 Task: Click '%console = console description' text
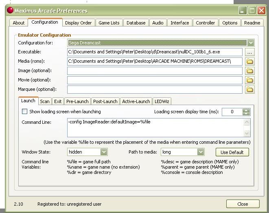click(192, 172)
